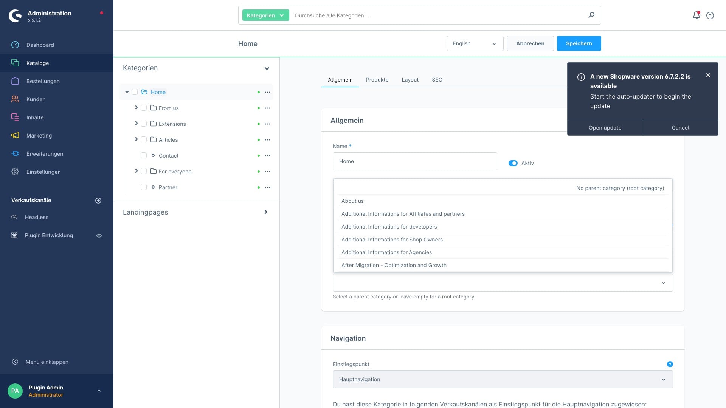Open the English language dropdown
726x408 pixels.
475,43
